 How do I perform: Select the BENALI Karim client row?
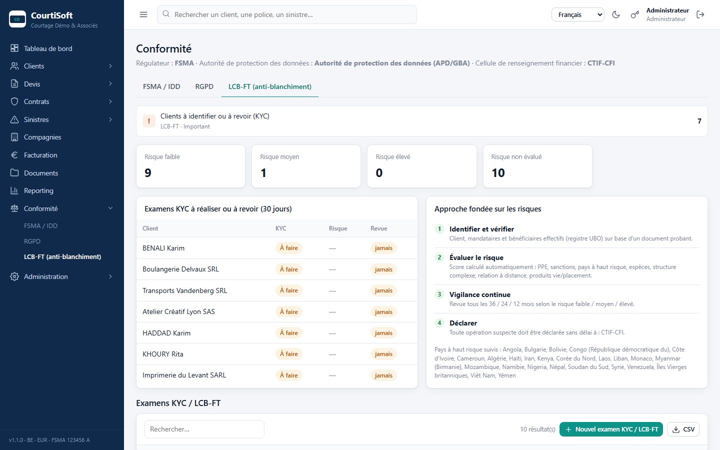277,248
